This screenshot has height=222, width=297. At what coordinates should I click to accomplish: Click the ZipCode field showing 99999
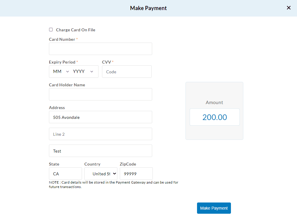[136, 174]
